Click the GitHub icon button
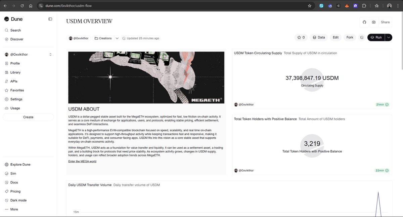Screen dimensions: 403x217 pos(364,22)
